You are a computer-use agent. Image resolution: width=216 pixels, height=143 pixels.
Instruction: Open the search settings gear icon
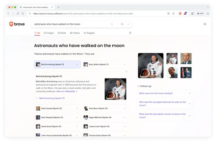coord(205,24)
